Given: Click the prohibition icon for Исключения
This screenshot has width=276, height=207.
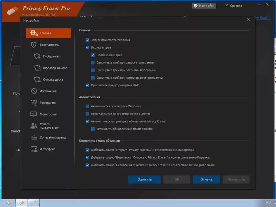Looking at the screenshot, I should [x=34, y=91].
